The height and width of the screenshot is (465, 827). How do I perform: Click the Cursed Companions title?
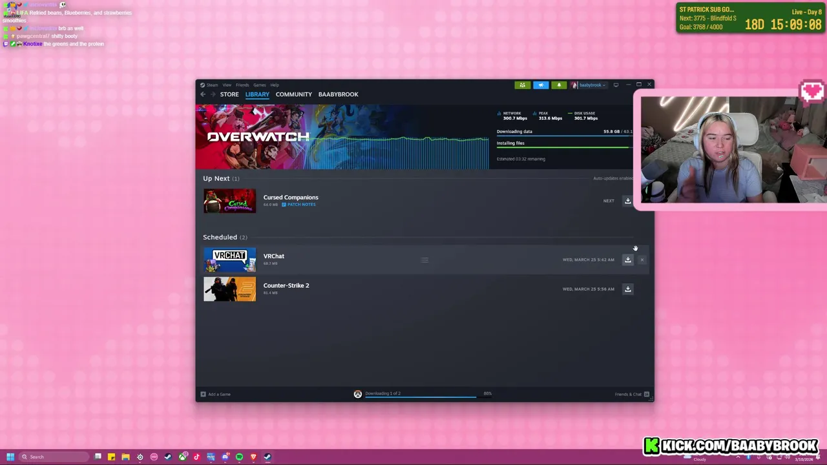point(291,197)
